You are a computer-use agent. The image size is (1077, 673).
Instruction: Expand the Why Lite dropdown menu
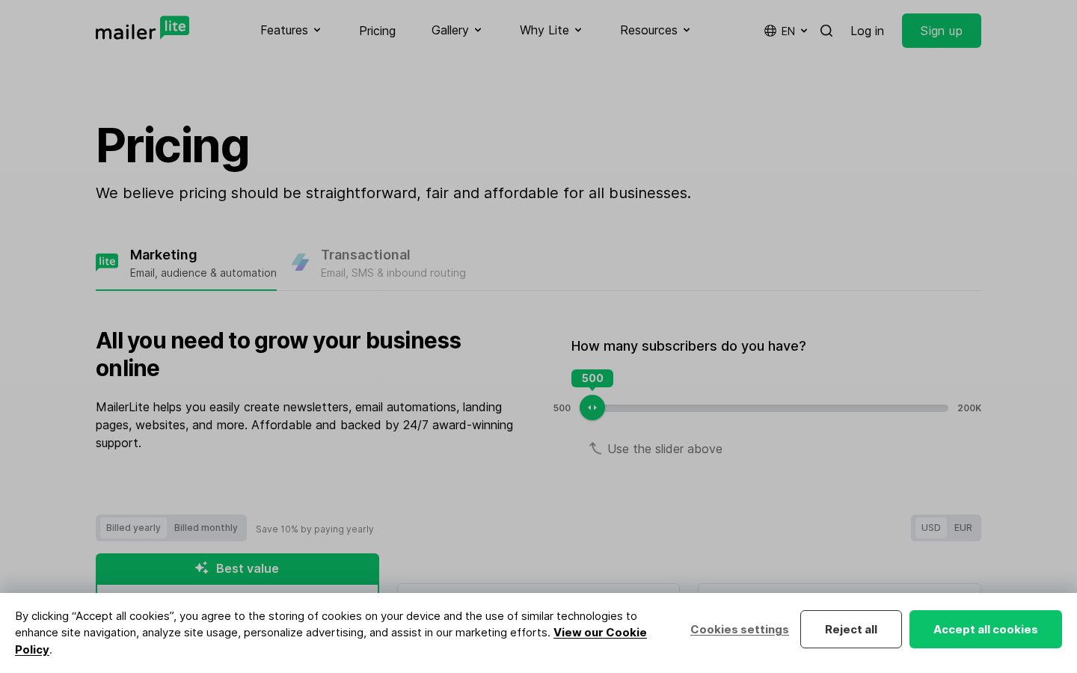click(x=551, y=30)
